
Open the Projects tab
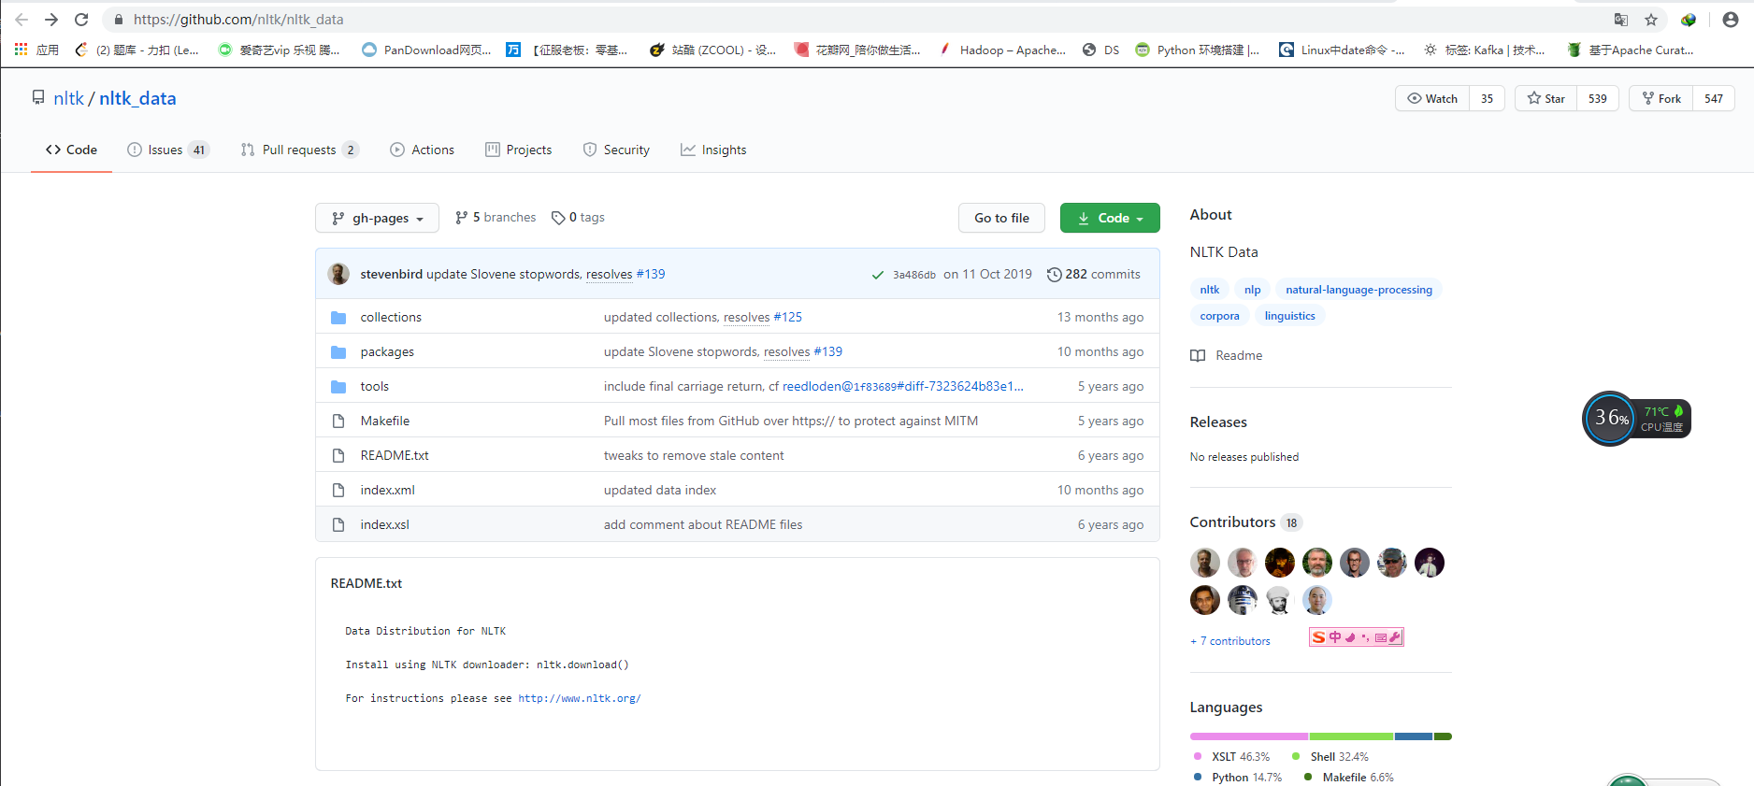tap(519, 150)
